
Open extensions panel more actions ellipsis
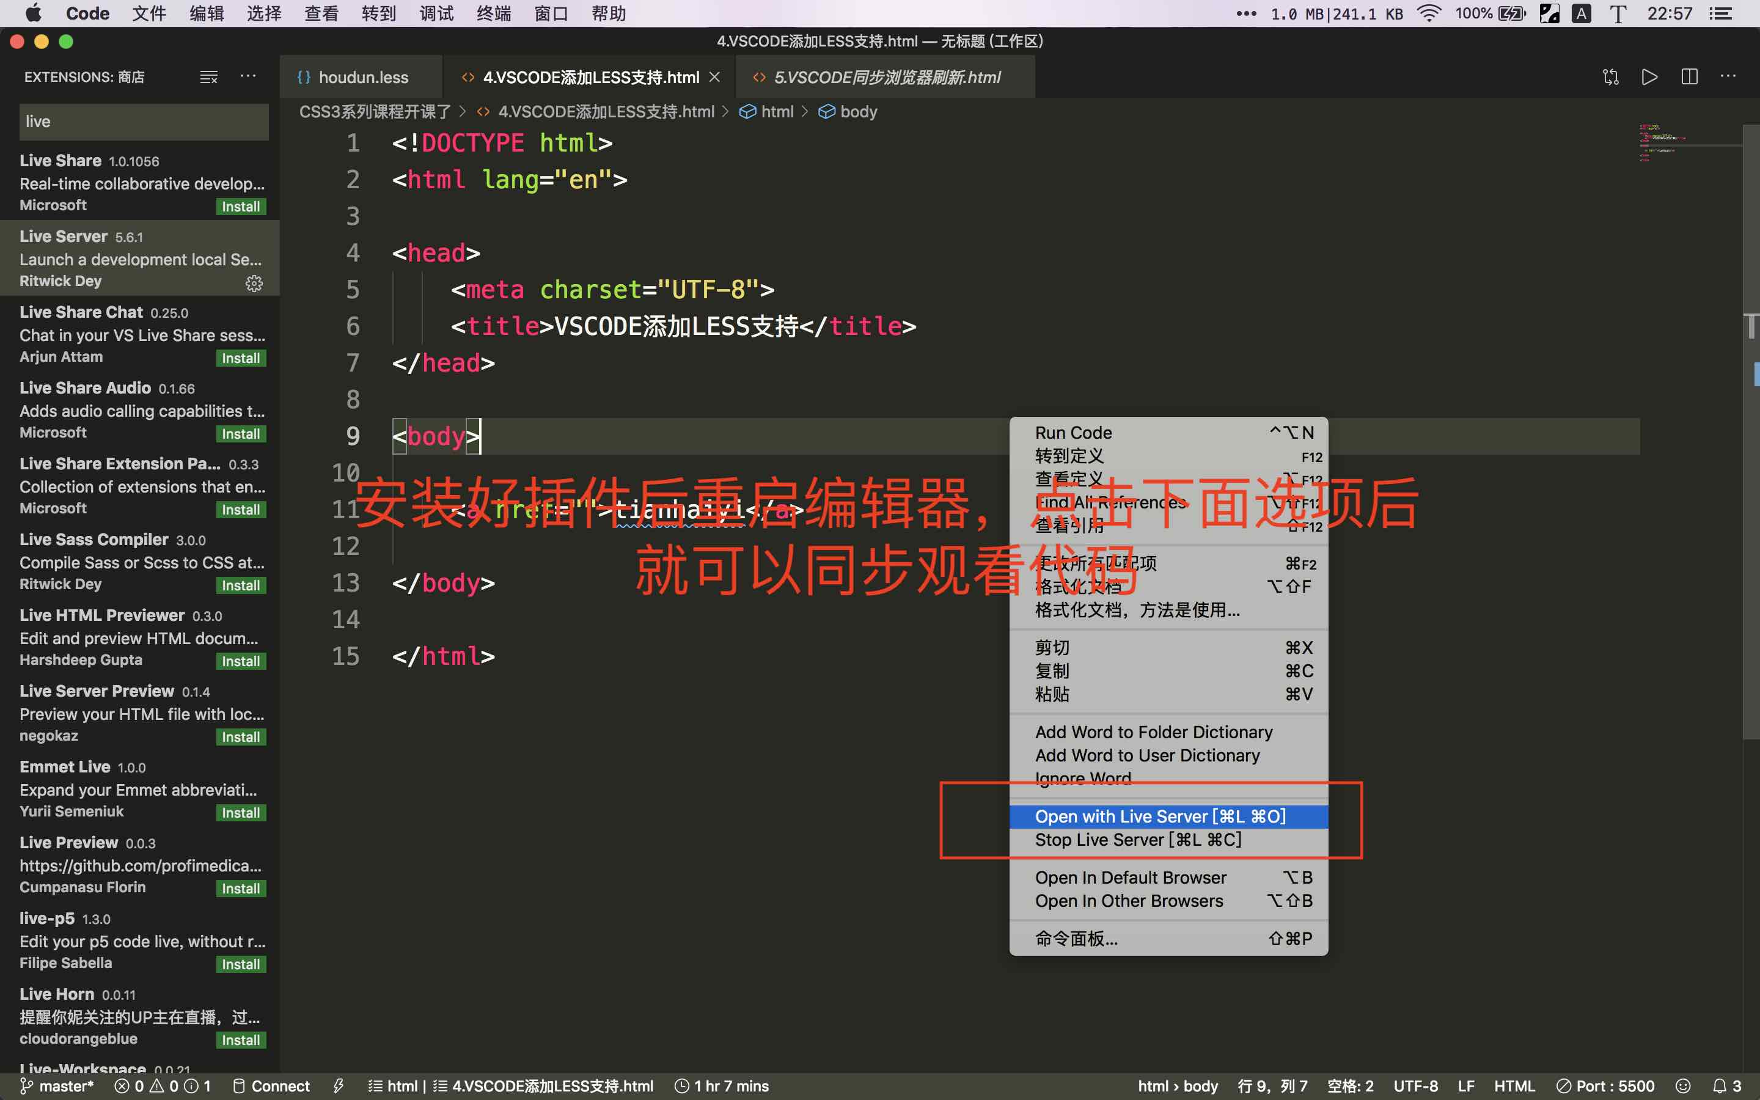pos(249,76)
